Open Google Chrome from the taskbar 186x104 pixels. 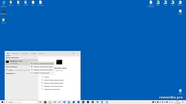(102, 102)
